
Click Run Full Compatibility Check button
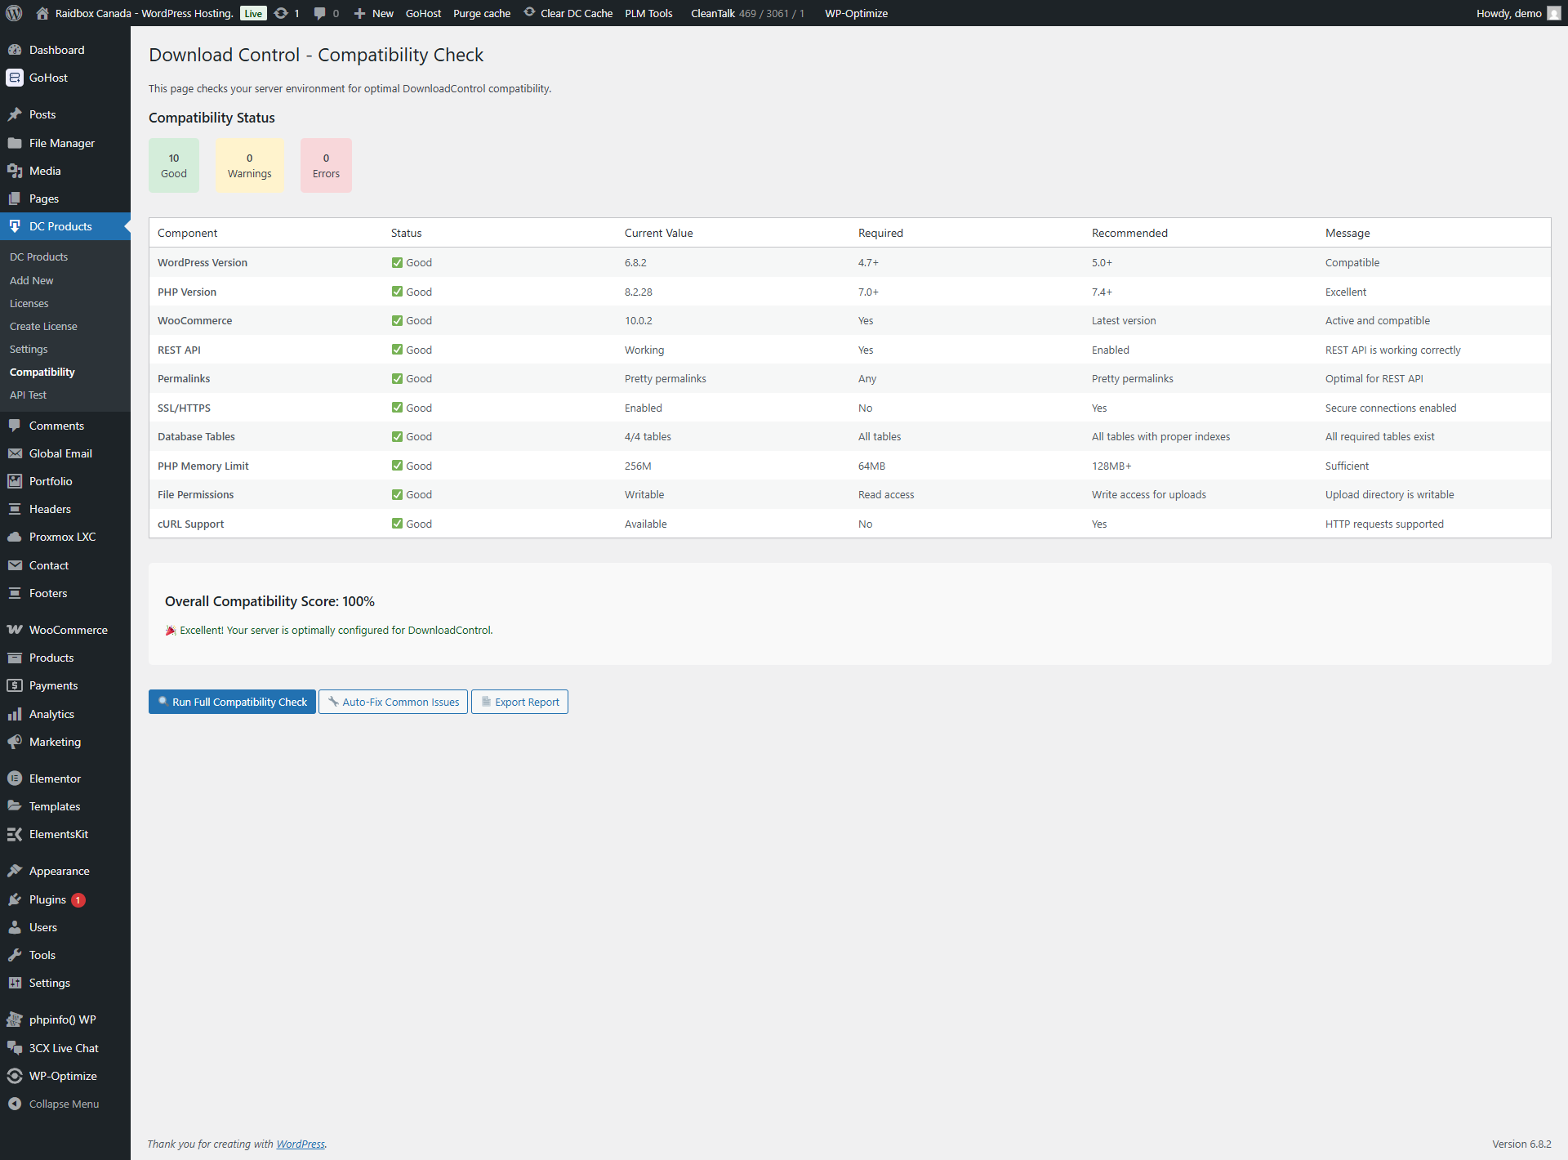pos(232,702)
